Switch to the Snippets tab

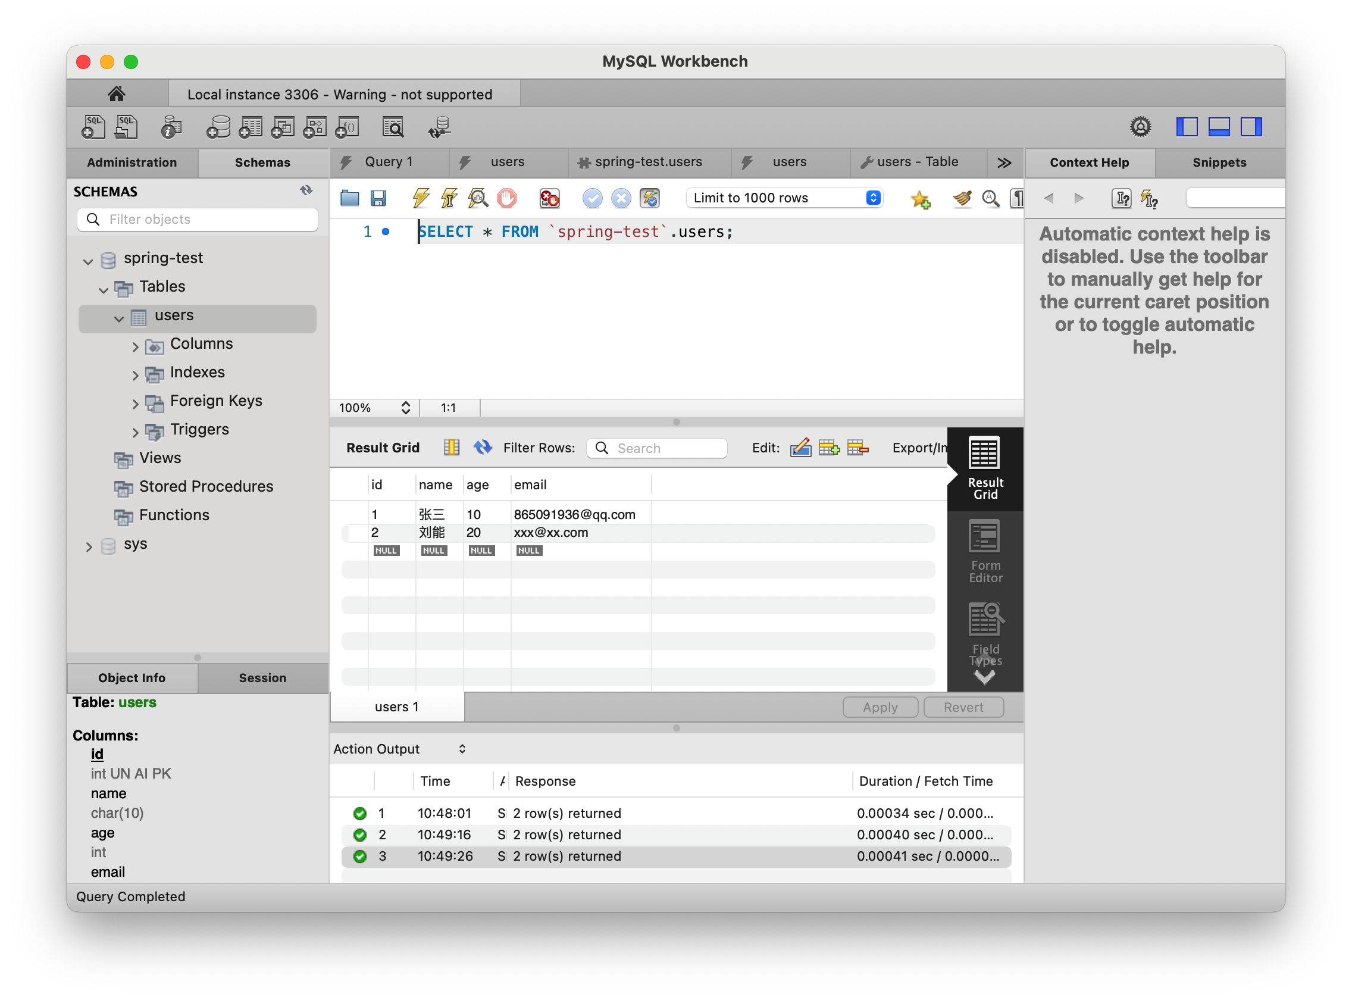coord(1219,162)
